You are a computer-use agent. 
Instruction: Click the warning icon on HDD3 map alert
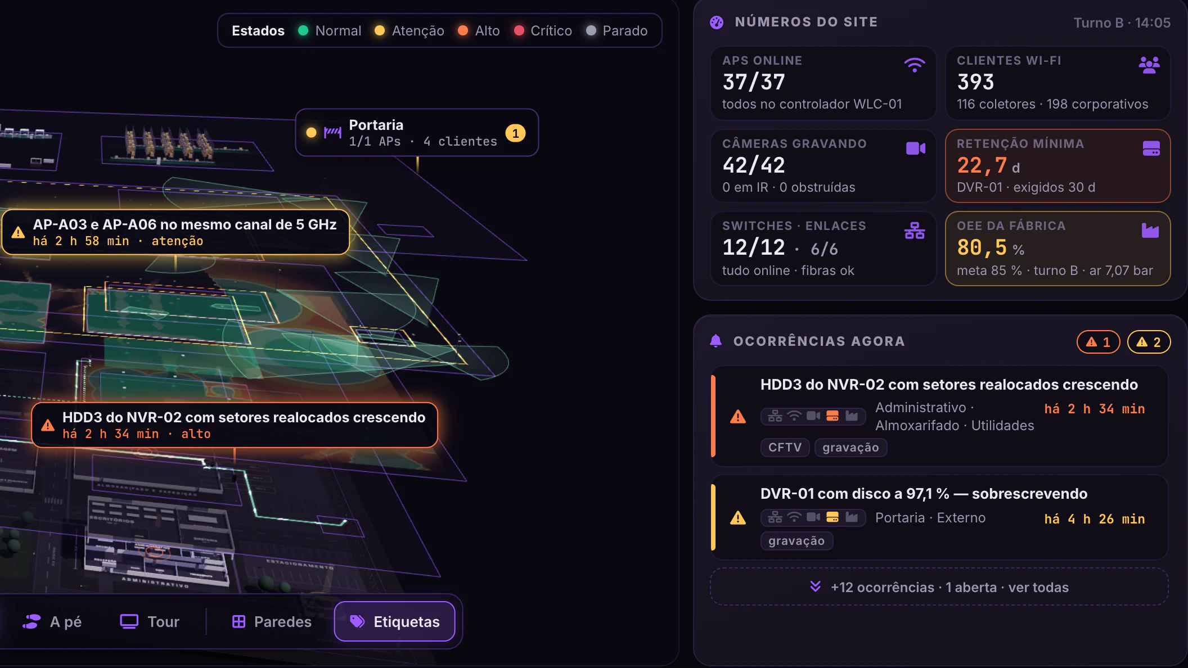(48, 426)
